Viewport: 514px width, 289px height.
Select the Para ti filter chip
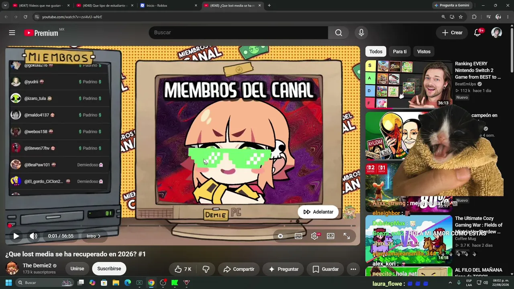point(400,51)
